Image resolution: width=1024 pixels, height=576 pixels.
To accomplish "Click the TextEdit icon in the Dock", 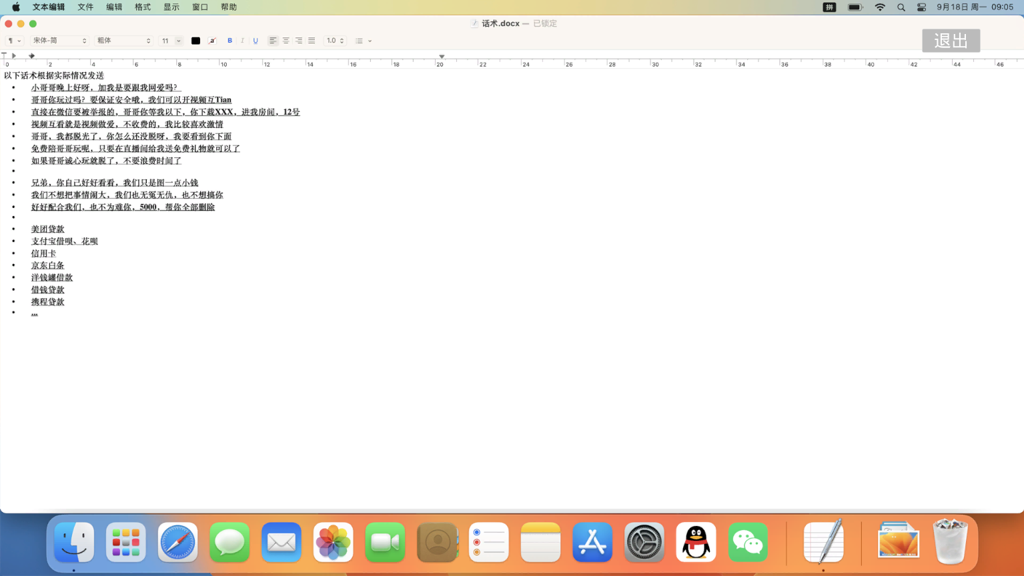I will pyautogui.click(x=823, y=542).
